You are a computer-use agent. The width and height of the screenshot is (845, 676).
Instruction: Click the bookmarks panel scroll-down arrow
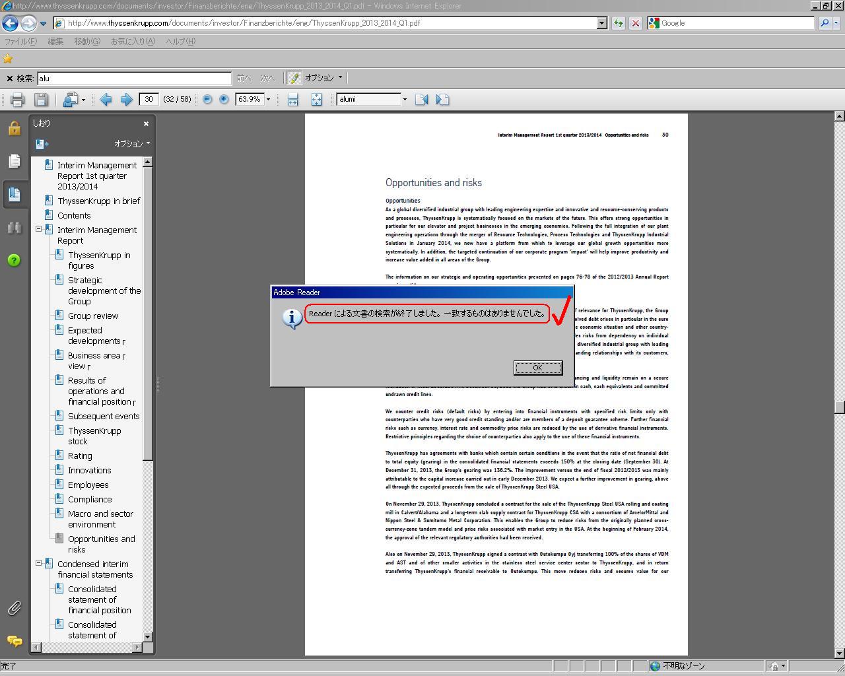click(x=147, y=636)
